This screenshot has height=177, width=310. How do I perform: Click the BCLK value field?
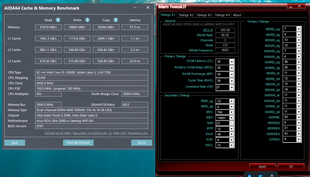(x=225, y=30)
